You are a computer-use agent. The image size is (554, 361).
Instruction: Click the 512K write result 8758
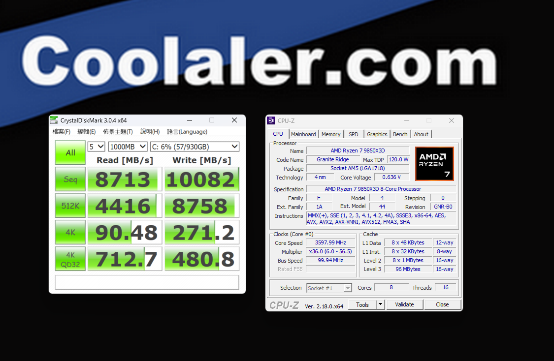pos(202,206)
